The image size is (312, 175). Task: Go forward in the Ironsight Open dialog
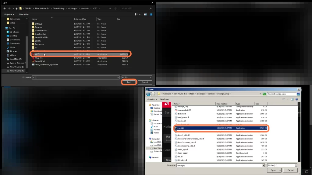153,94
